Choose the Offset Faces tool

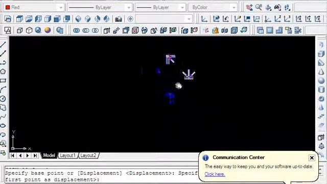point(126,31)
